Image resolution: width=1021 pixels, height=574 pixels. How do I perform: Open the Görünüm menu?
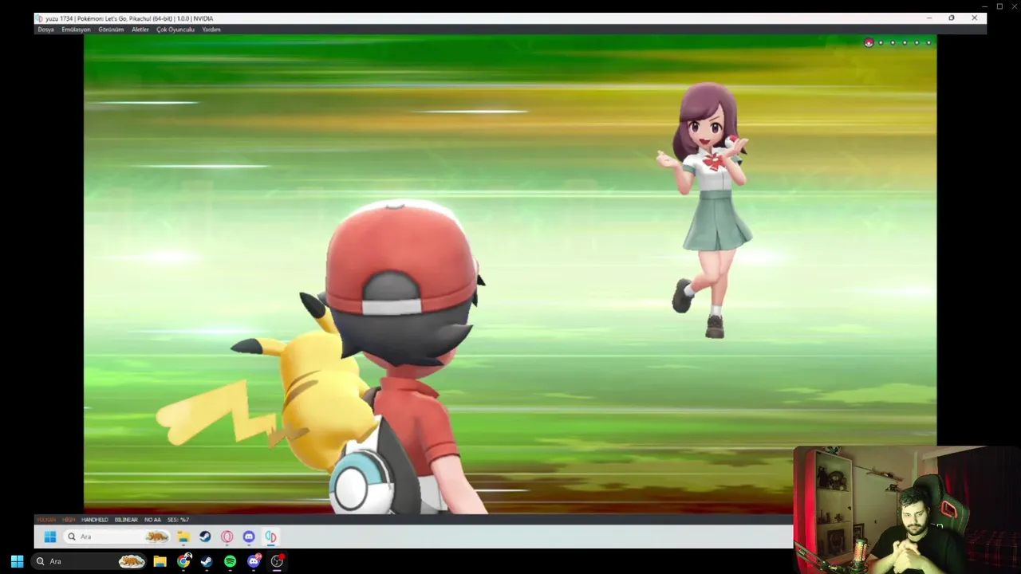click(111, 29)
